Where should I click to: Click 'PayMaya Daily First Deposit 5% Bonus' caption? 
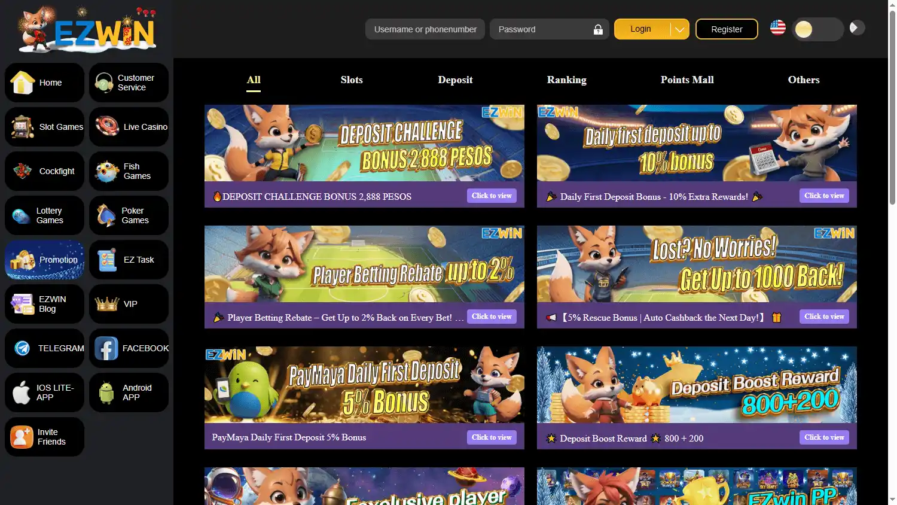coord(289,437)
